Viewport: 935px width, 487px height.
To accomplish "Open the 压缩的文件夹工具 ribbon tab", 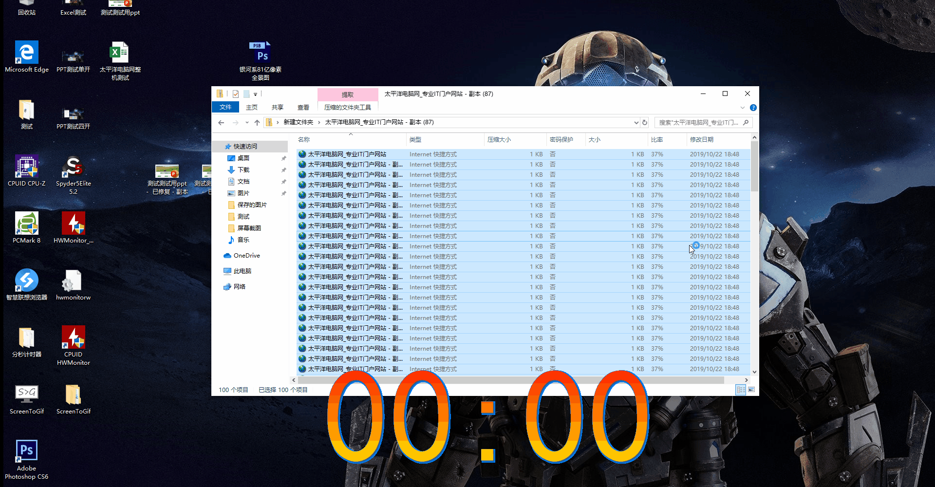I will (x=348, y=107).
